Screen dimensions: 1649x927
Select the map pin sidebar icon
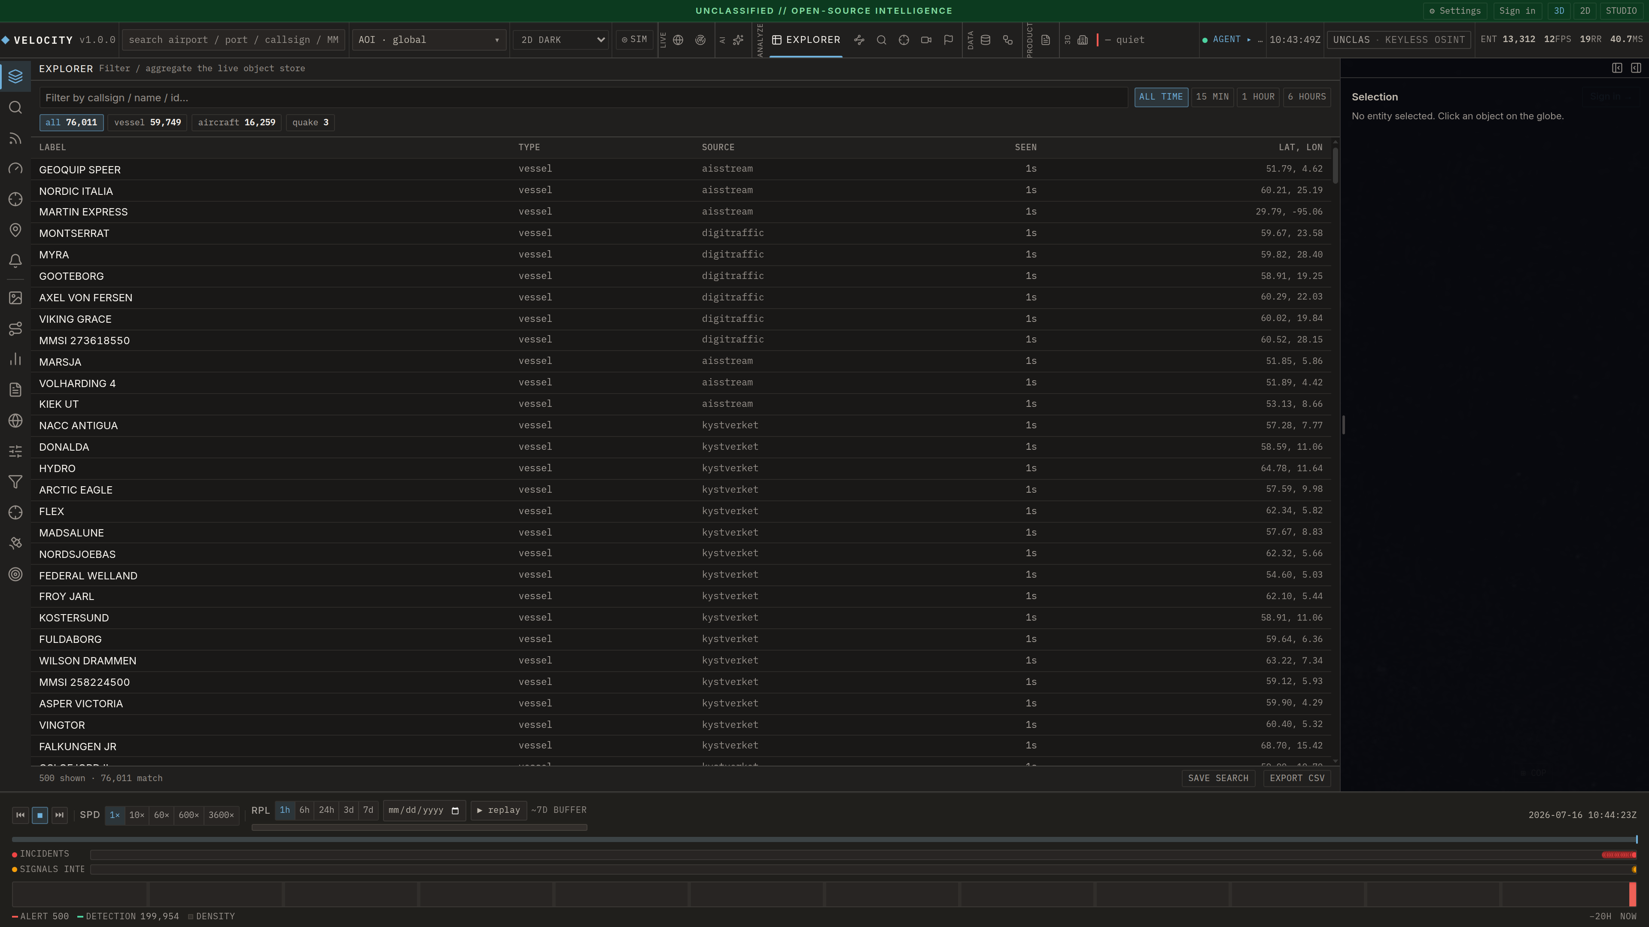click(x=15, y=230)
